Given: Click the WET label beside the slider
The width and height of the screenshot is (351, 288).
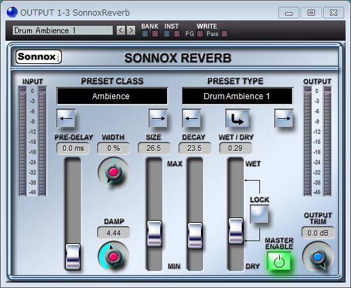Looking at the screenshot, I should 253,164.
